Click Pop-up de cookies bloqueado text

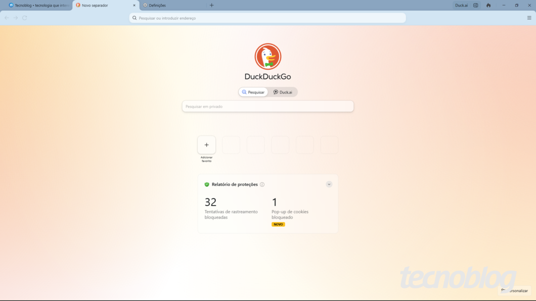point(290,214)
